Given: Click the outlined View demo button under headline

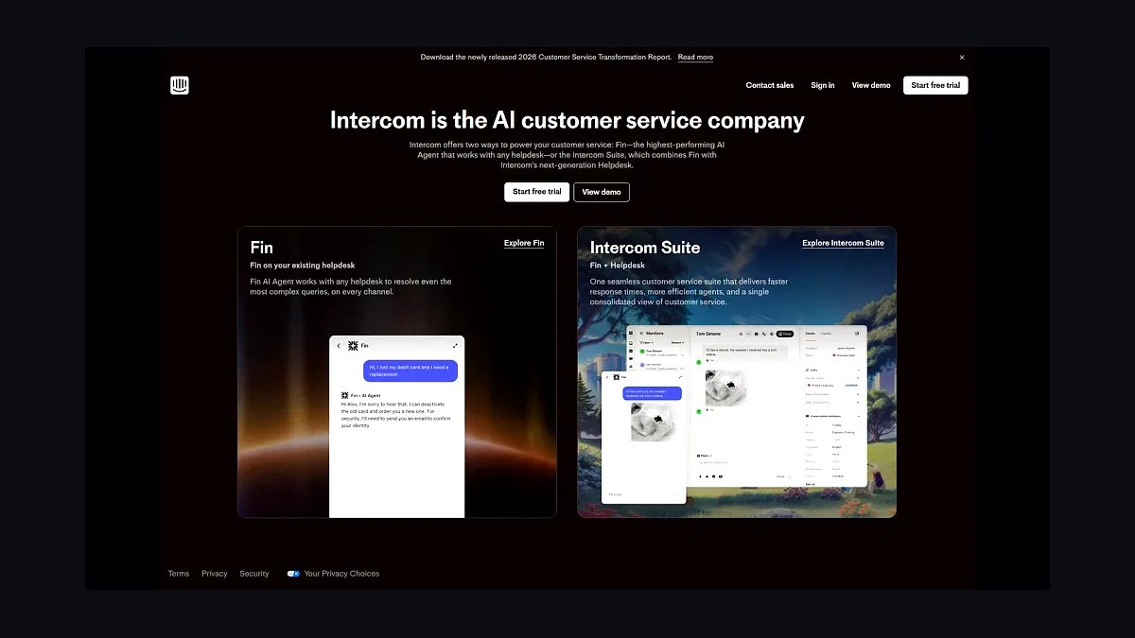Looking at the screenshot, I should 602,192.
